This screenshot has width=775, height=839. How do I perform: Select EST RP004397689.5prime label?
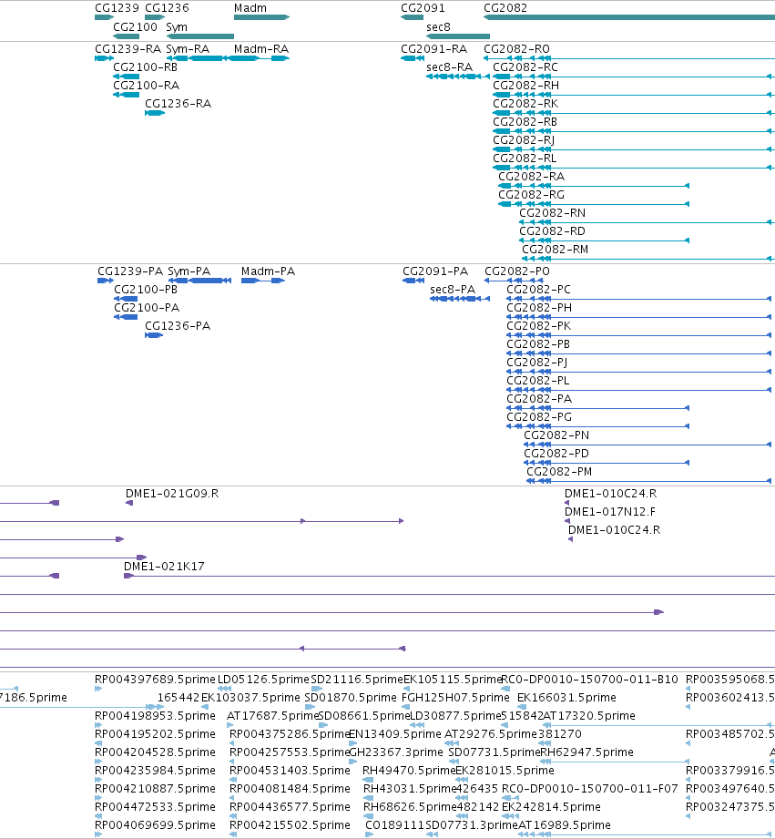tap(155, 680)
